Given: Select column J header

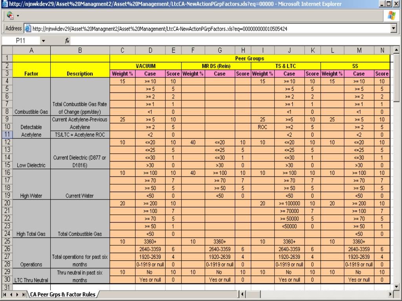Looking at the screenshot, I should click(x=289, y=51).
